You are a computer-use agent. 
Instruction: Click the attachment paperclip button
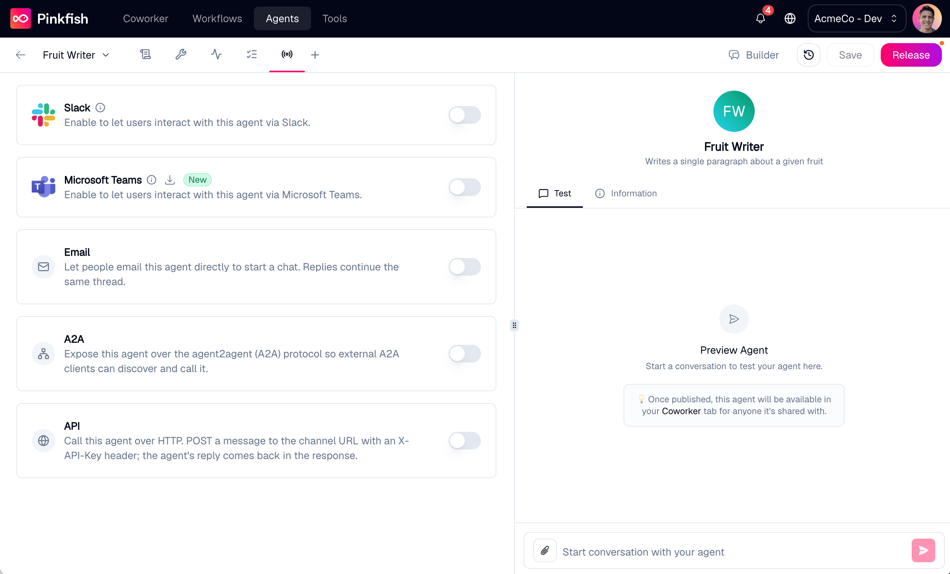(x=545, y=550)
